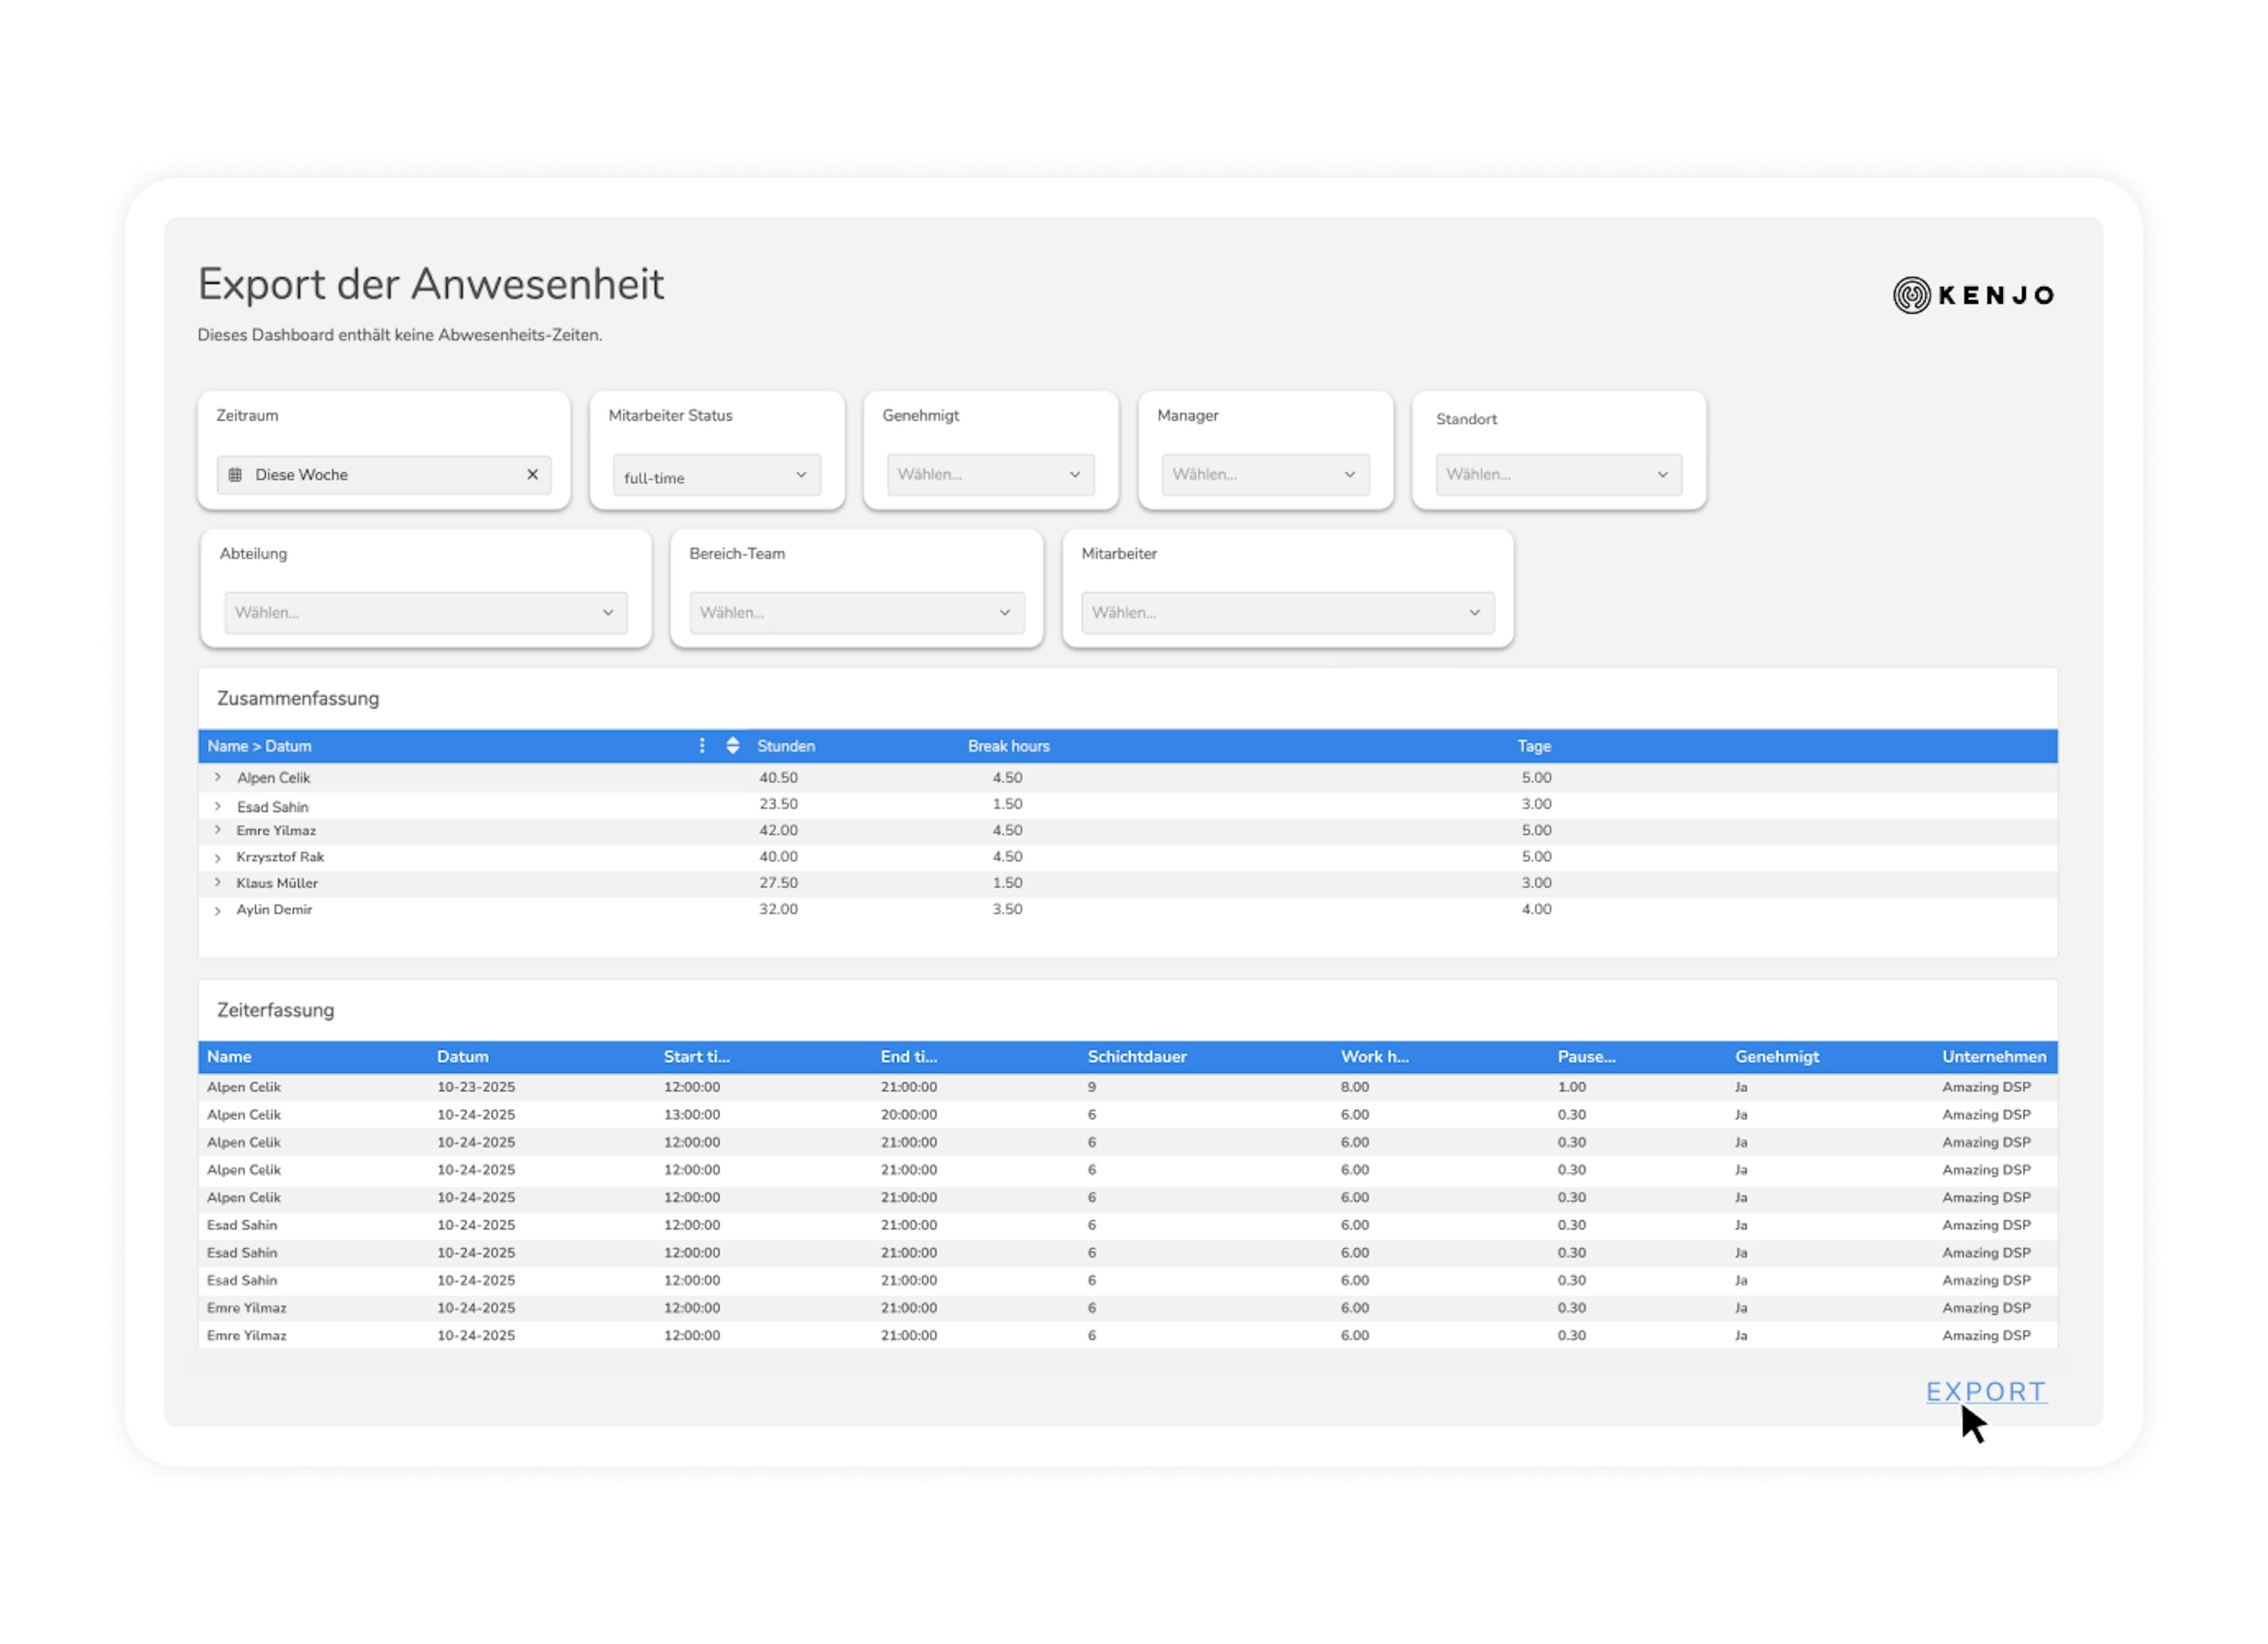Open the Abteilung dropdown

click(425, 613)
